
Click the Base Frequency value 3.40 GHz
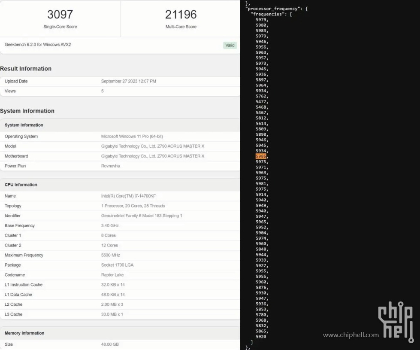click(110, 225)
